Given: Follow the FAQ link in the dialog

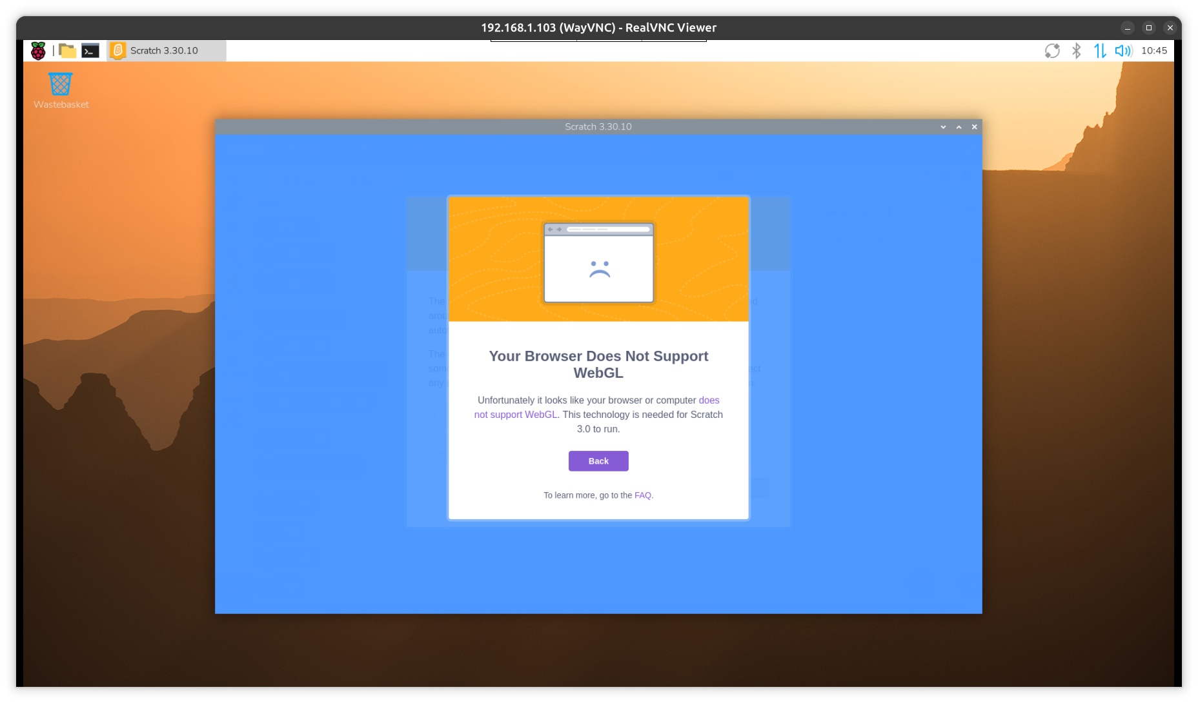Looking at the screenshot, I should pos(642,495).
